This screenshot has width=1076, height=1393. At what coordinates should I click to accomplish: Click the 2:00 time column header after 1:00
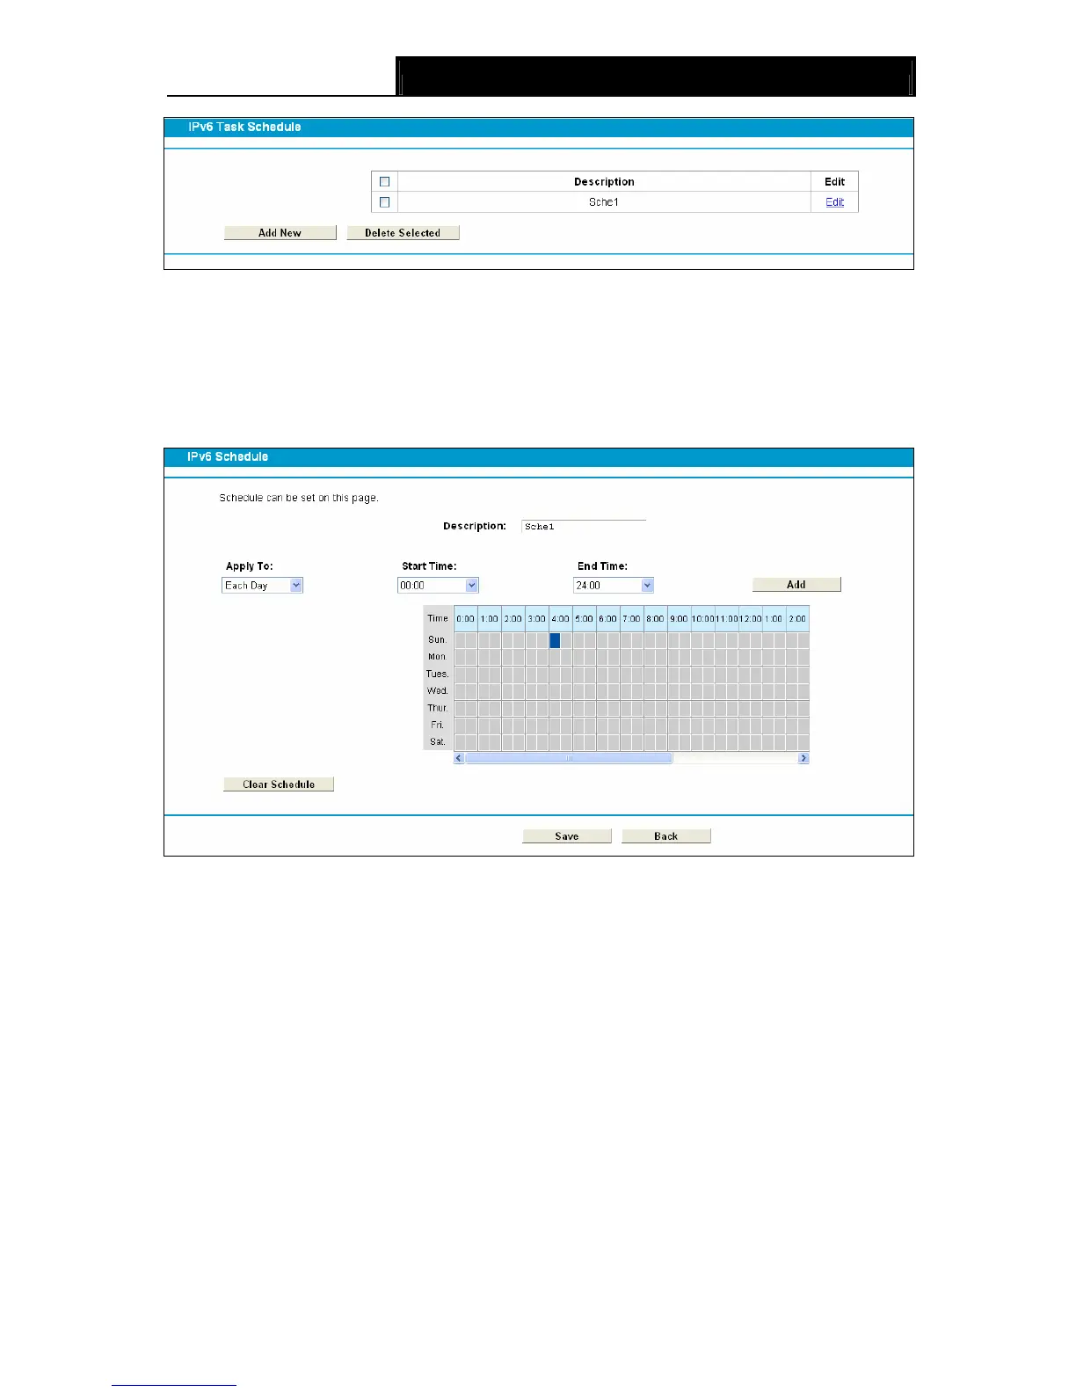797,618
